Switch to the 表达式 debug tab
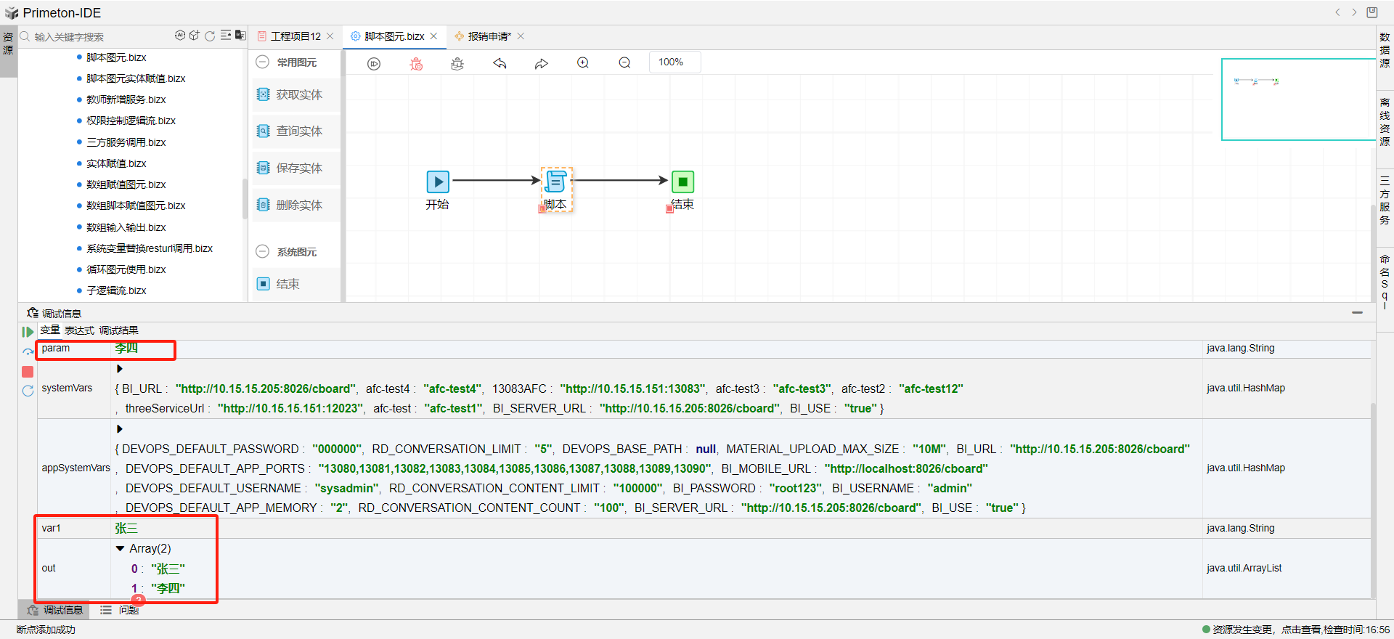 [x=79, y=330]
